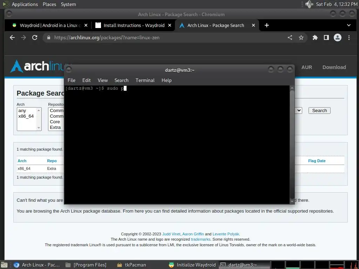Switch to tkPacman in taskbar
The image size is (359, 269).
point(132,265)
